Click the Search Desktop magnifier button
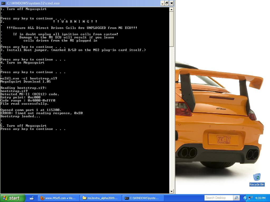The width and height of the screenshot is (270, 202). pyautogui.click(x=237, y=198)
